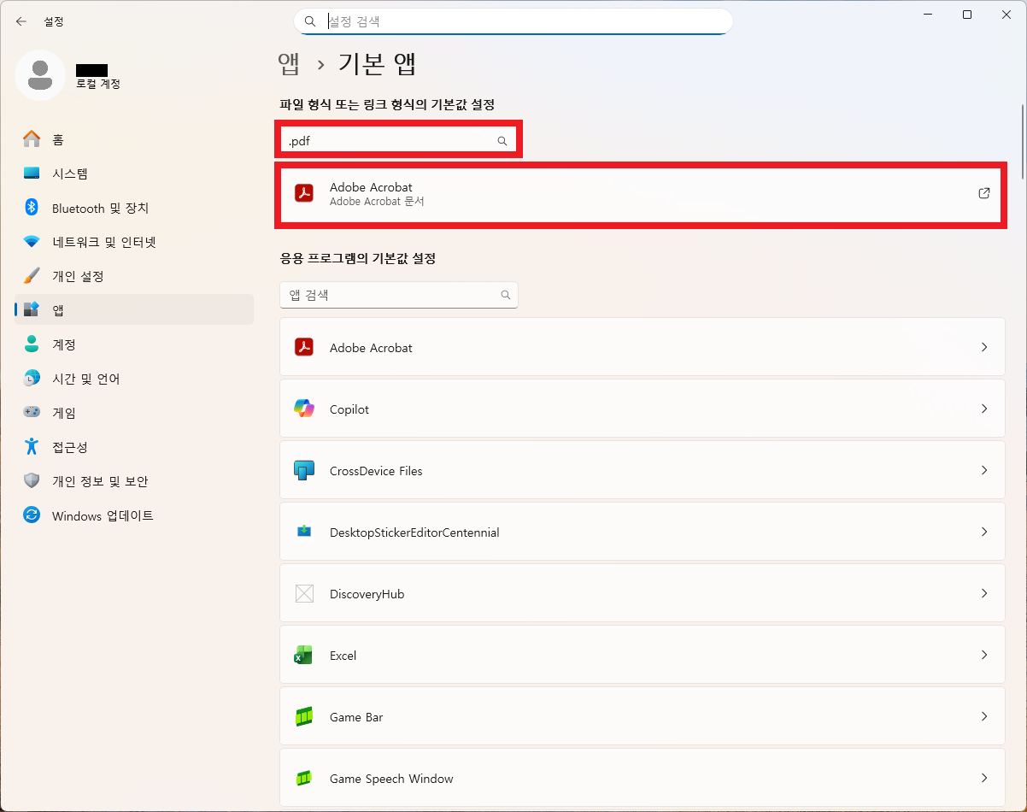Click the CrossDevice Files icon
The image size is (1027, 812).
point(304,470)
